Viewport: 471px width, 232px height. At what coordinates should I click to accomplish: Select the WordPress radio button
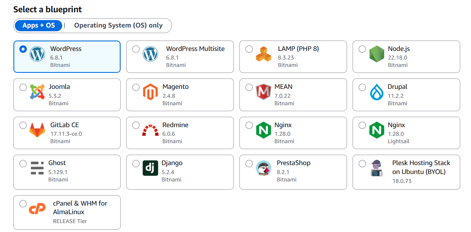point(23,49)
